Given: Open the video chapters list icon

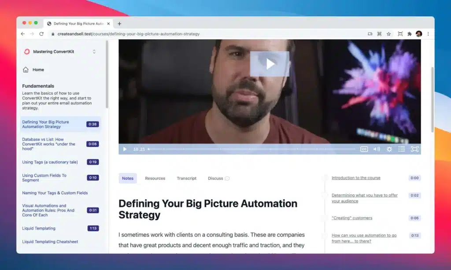Looking at the screenshot, I should [402, 149].
